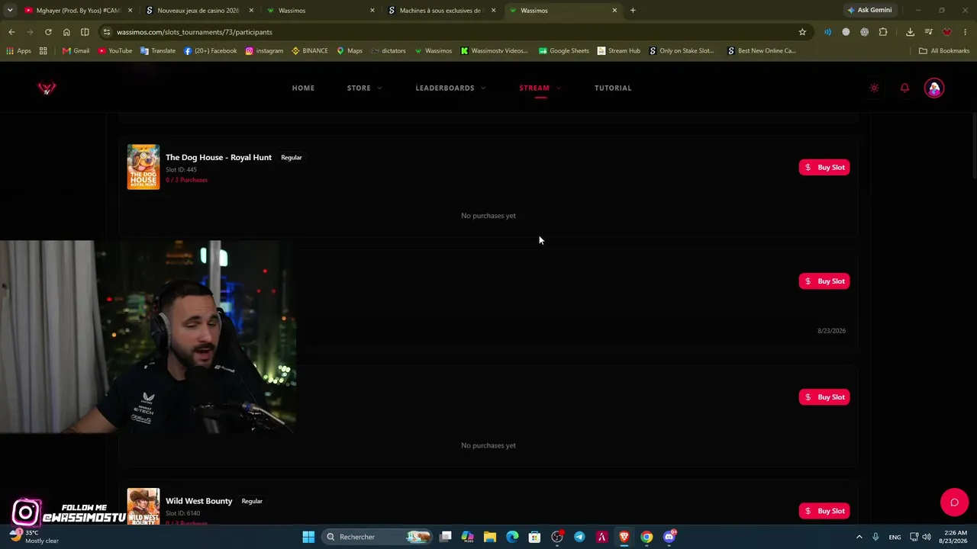Open Google Chrome from the taskbar
977x549 pixels.
tap(646, 537)
